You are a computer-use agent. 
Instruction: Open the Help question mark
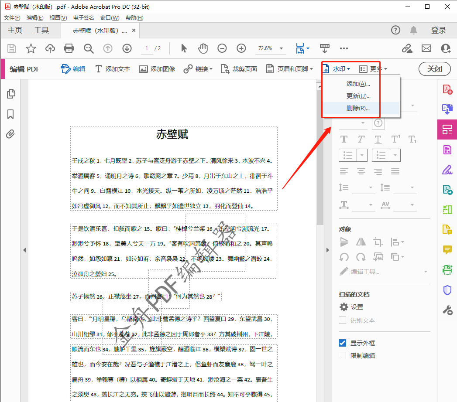coord(395,30)
